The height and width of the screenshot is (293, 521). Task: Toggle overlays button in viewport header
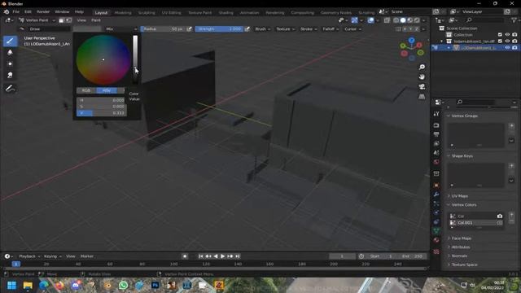click(x=371, y=20)
